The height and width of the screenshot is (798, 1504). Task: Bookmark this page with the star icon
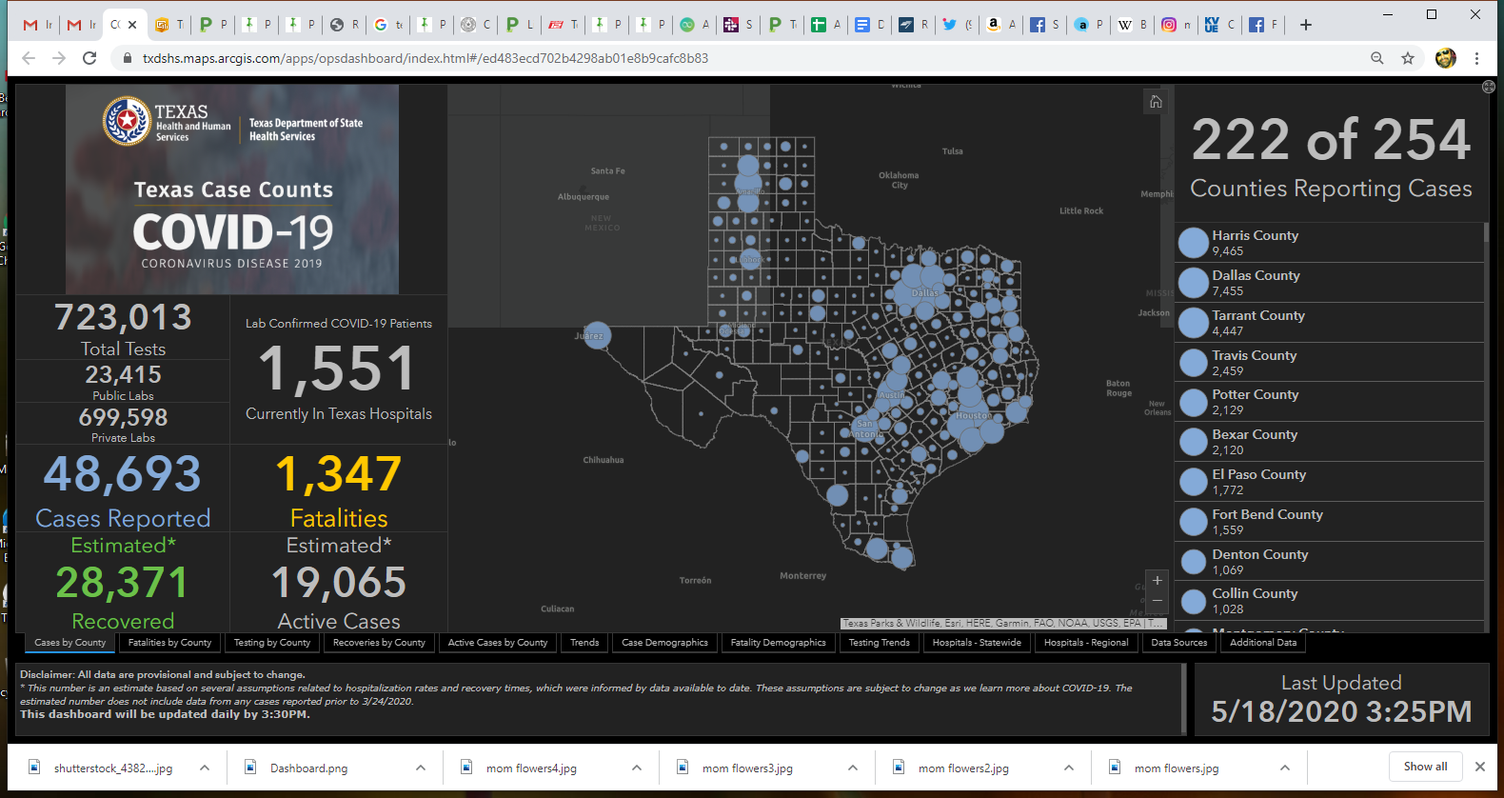pyautogui.click(x=1408, y=58)
